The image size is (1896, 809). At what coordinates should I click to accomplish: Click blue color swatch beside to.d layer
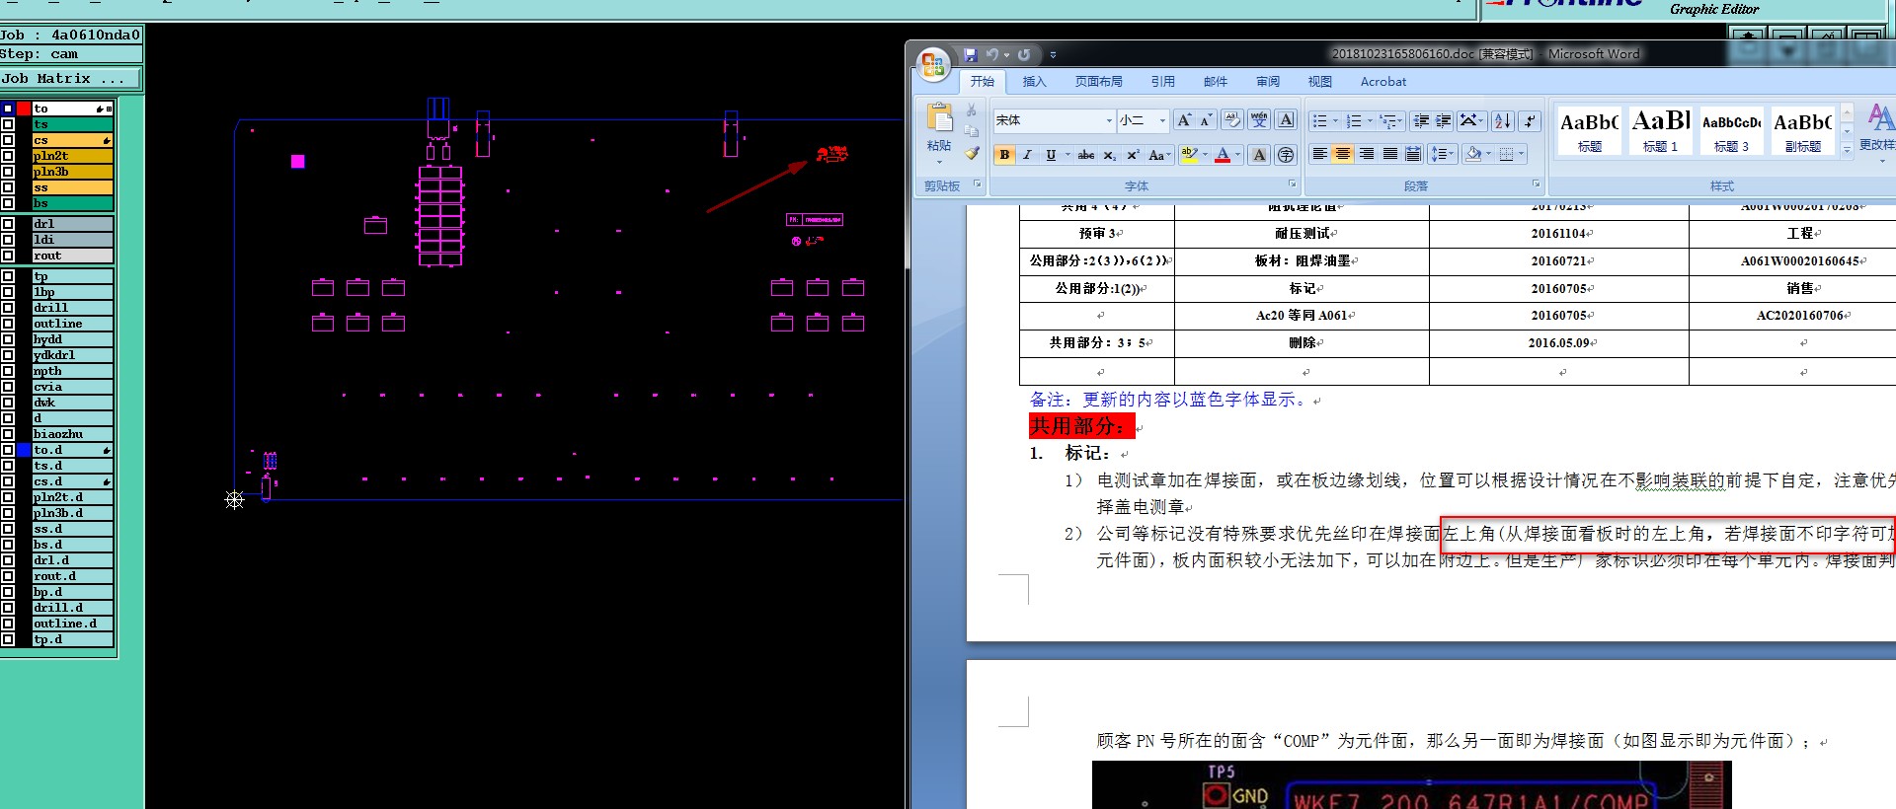pos(24,450)
